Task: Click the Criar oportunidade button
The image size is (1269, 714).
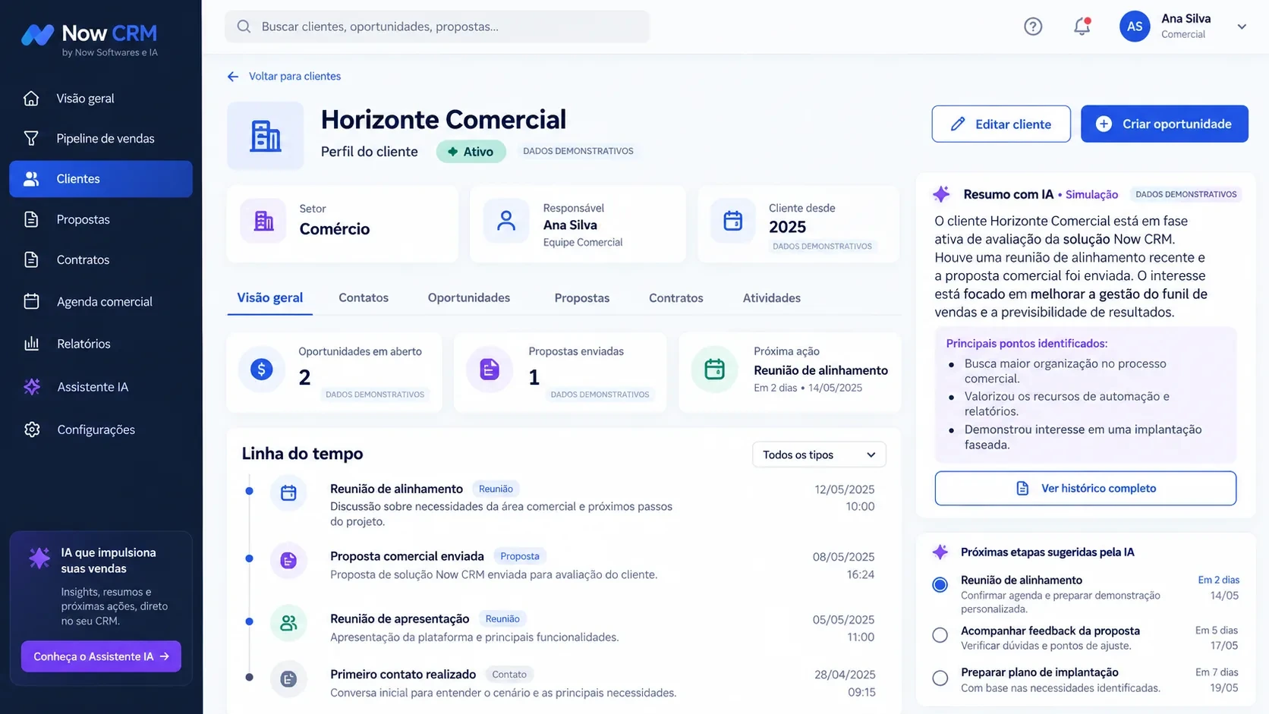Action: click(x=1164, y=124)
